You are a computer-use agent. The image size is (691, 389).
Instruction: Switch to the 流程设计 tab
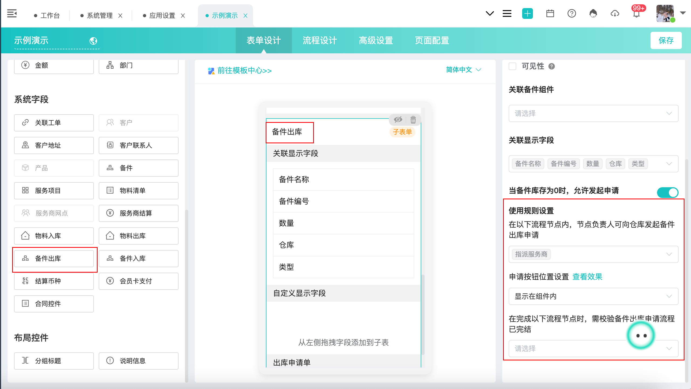pos(320,41)
